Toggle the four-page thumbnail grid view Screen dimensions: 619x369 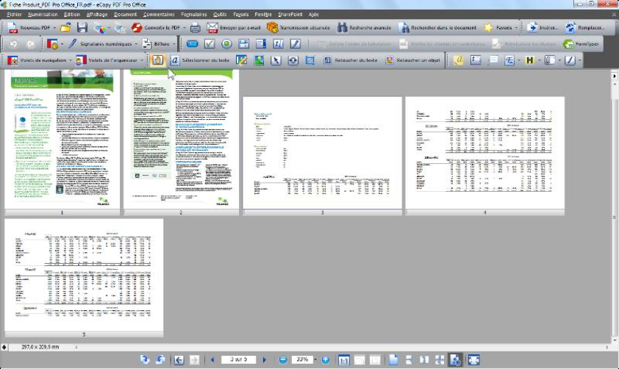pyautogui.click(x=440, y=359)
